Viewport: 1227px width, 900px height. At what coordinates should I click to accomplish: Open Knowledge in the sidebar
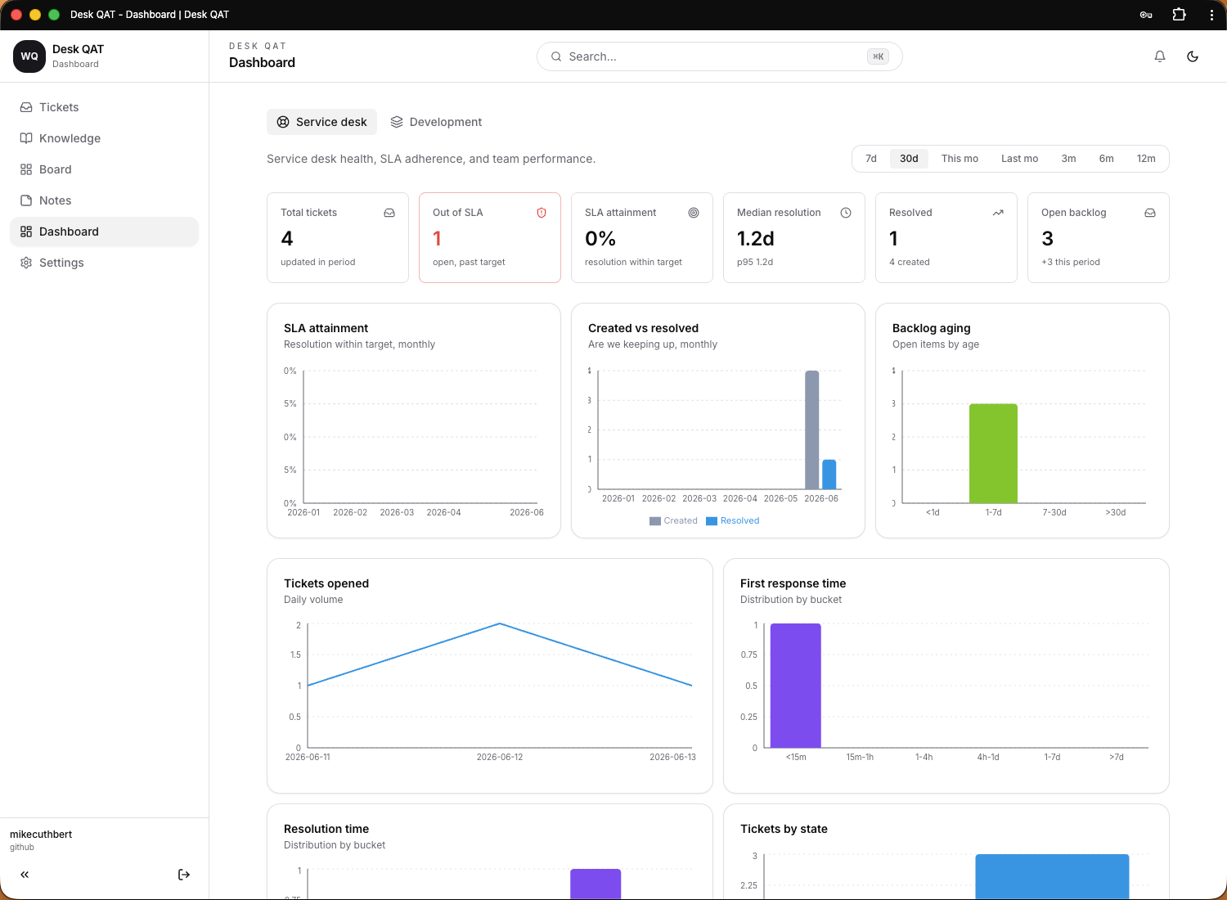point(104,138)
